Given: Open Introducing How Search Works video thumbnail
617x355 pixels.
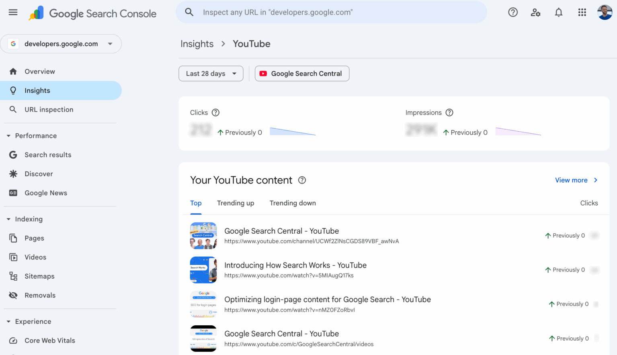Looking at the screenshot, I should pyautogui.click(x=203, y=270).
